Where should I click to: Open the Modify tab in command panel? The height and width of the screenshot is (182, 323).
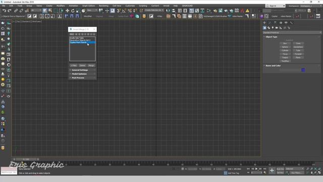coord(270,23)
